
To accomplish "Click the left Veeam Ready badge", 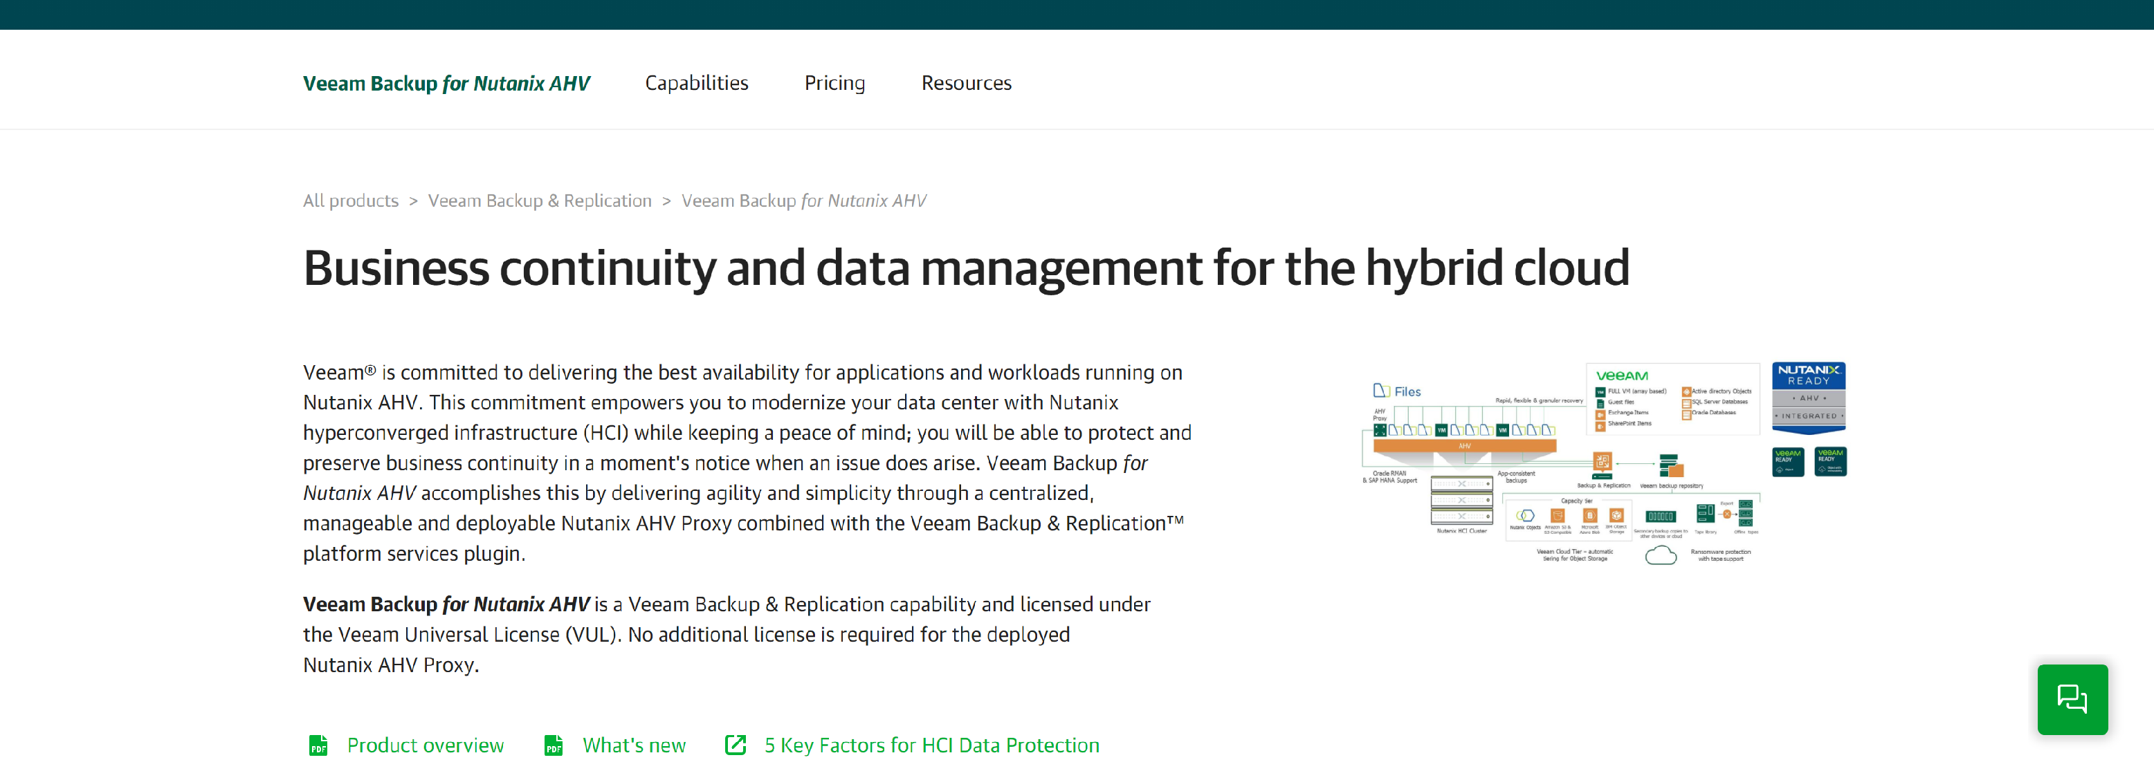I will (1788, 461).
